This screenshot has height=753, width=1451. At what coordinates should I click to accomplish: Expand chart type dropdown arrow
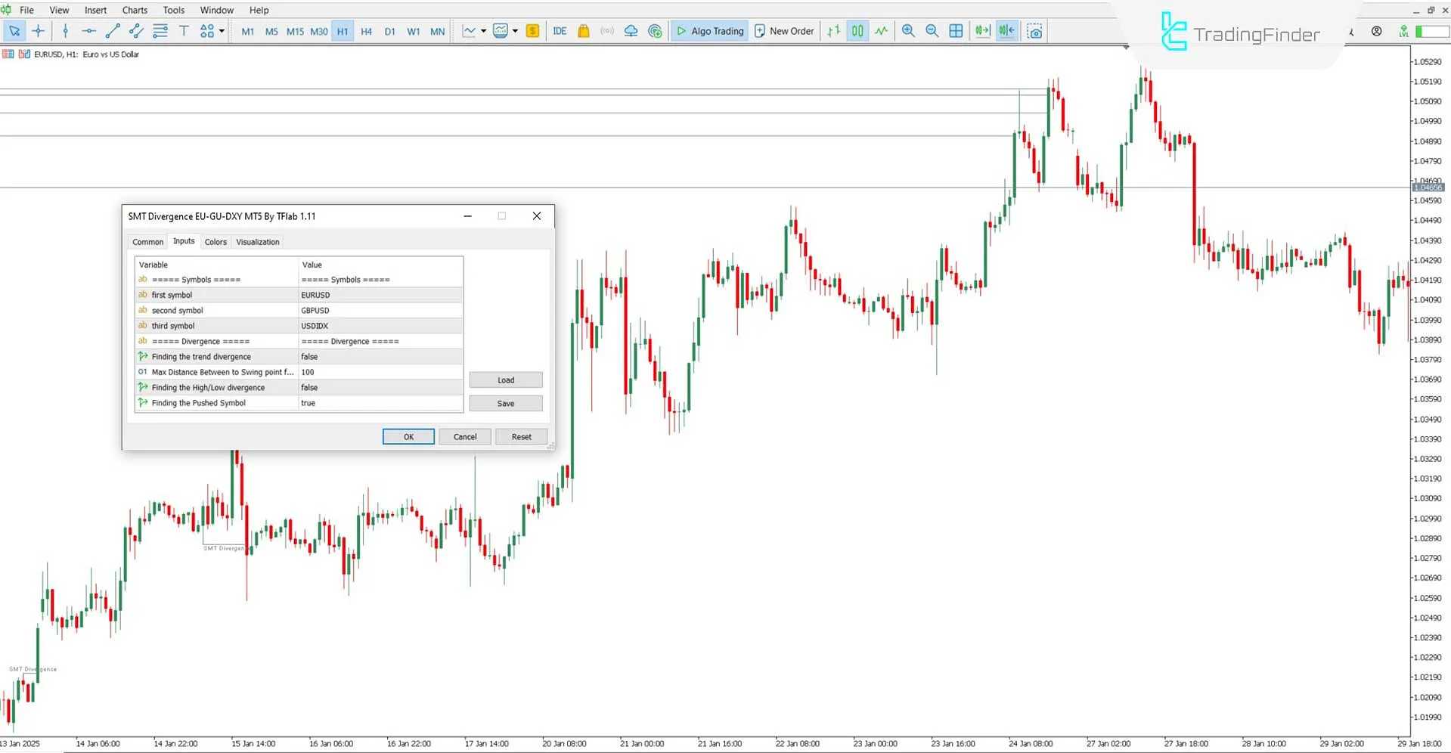click(483, 31)
